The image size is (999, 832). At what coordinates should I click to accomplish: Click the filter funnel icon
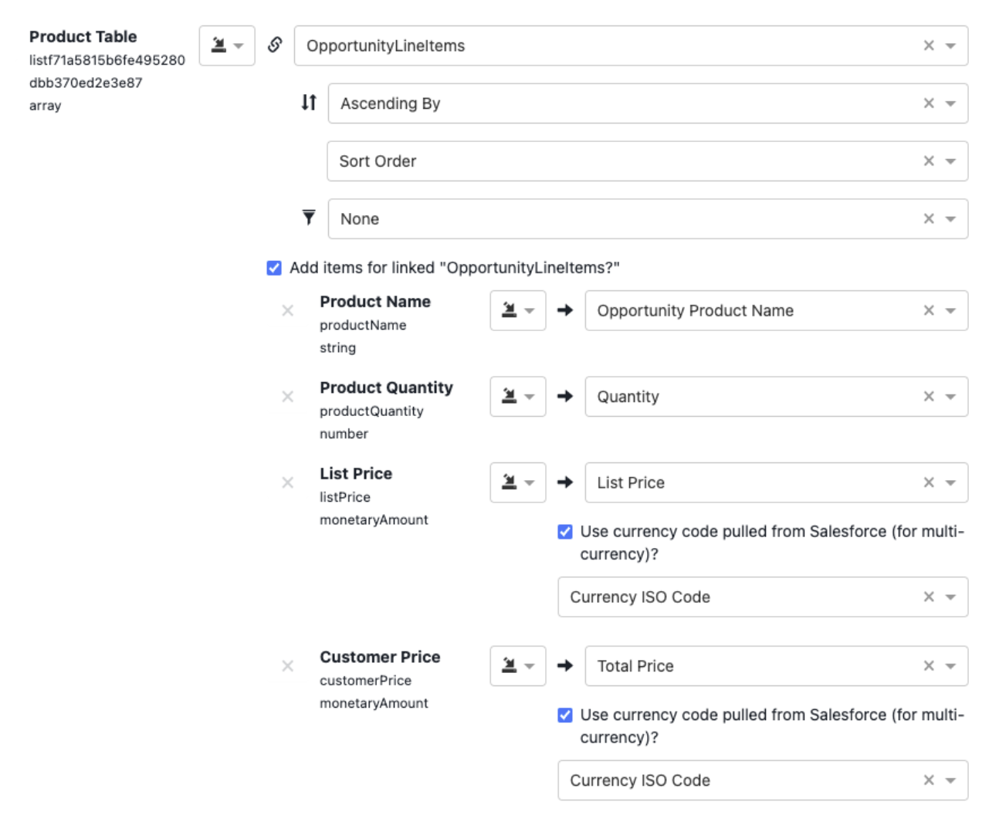pos(309,218)
